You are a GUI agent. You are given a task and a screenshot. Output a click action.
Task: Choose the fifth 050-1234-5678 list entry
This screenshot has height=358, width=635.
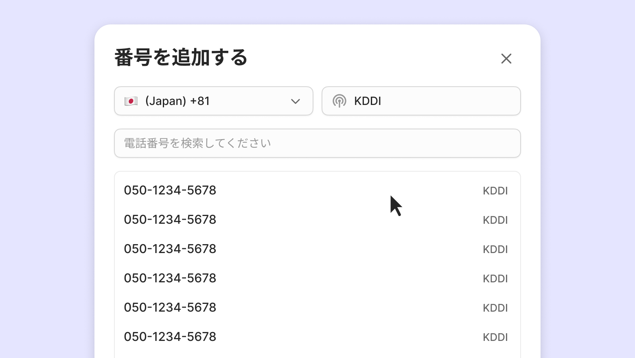(170, 308)
